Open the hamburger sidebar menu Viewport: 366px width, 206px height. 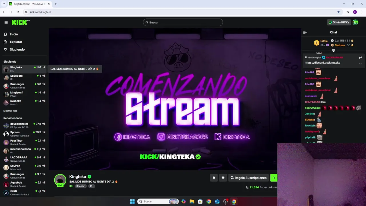(x=6, y=22)
